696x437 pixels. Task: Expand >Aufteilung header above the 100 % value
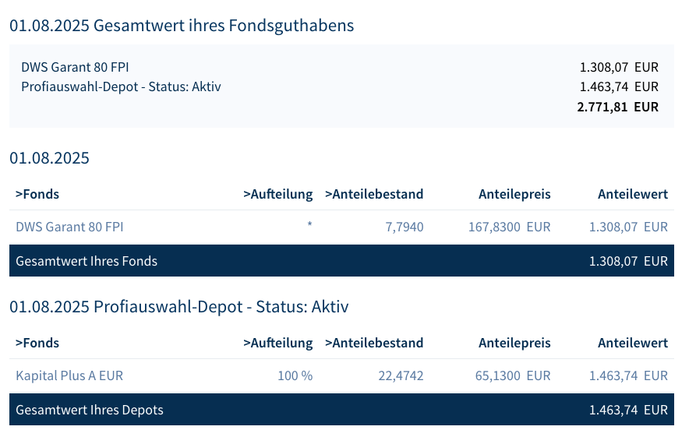[x=278, y=343]
